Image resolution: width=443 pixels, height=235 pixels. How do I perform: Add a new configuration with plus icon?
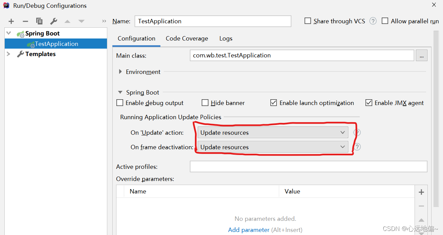click(x=11, y=21)
